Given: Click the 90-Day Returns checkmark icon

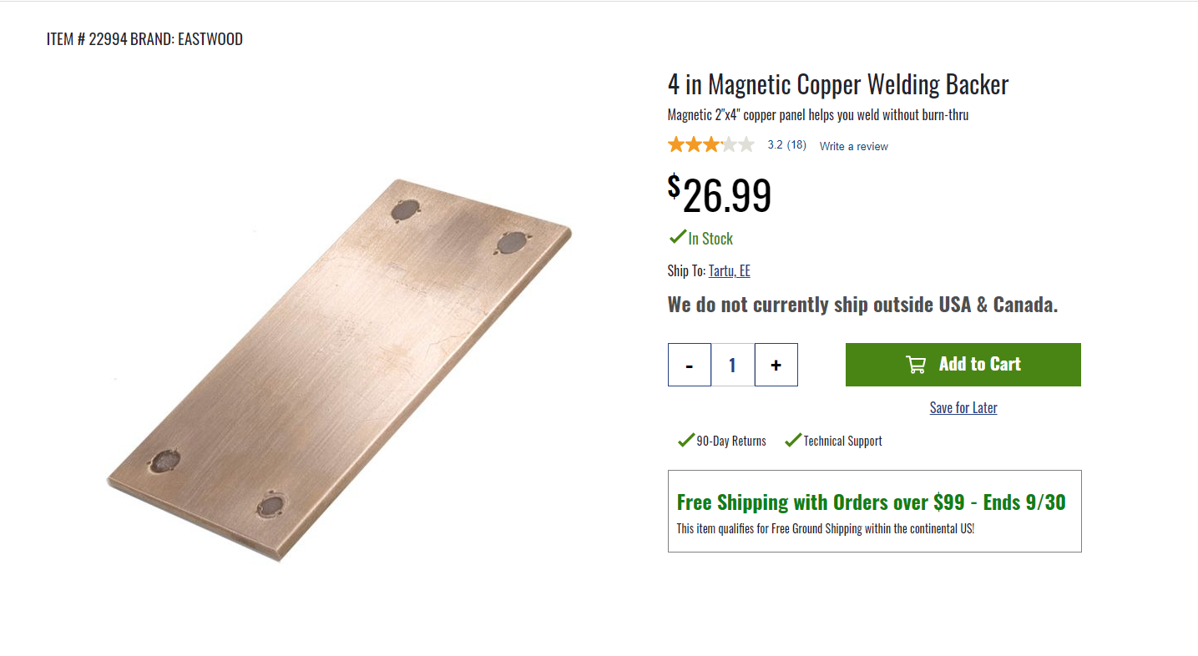Looking at the screenshot, I should (x=686, y=440).
